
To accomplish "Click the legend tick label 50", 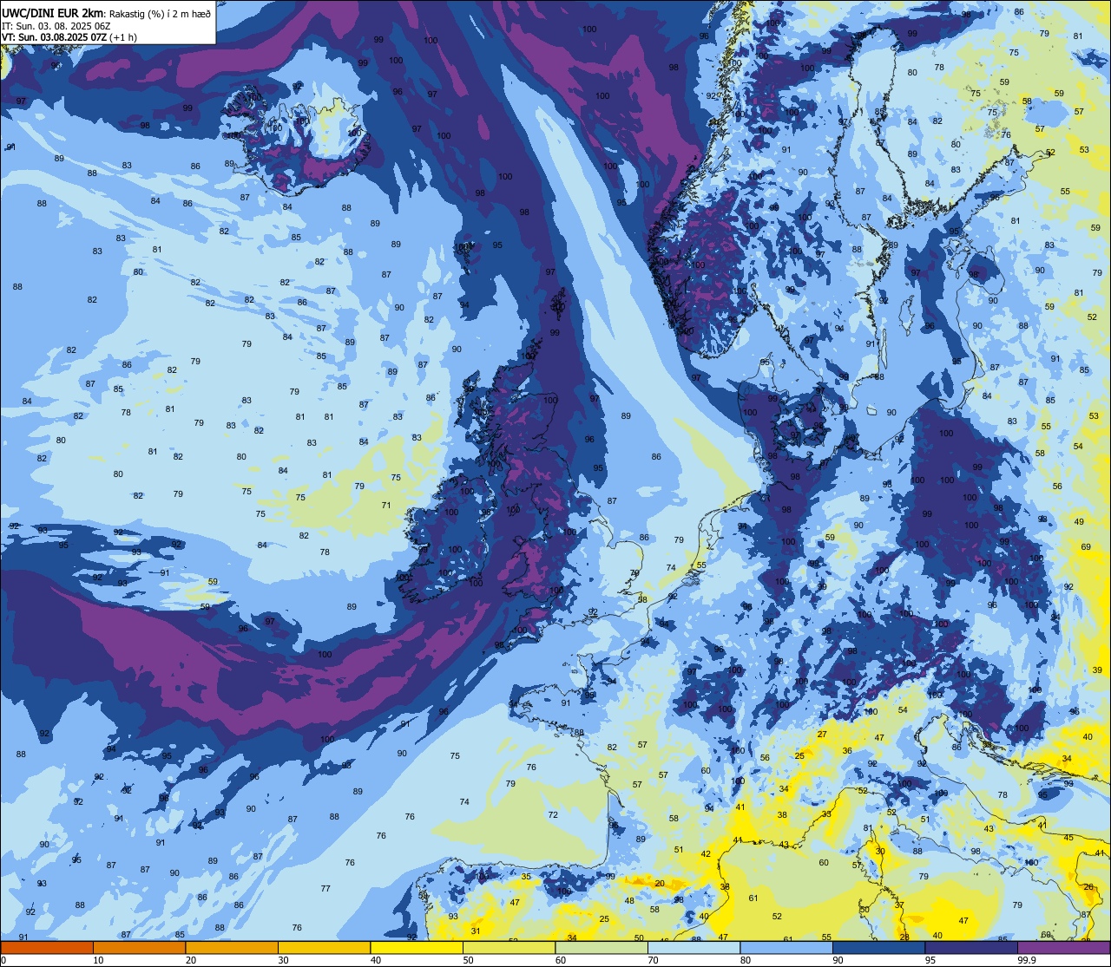I will (468, 960).
